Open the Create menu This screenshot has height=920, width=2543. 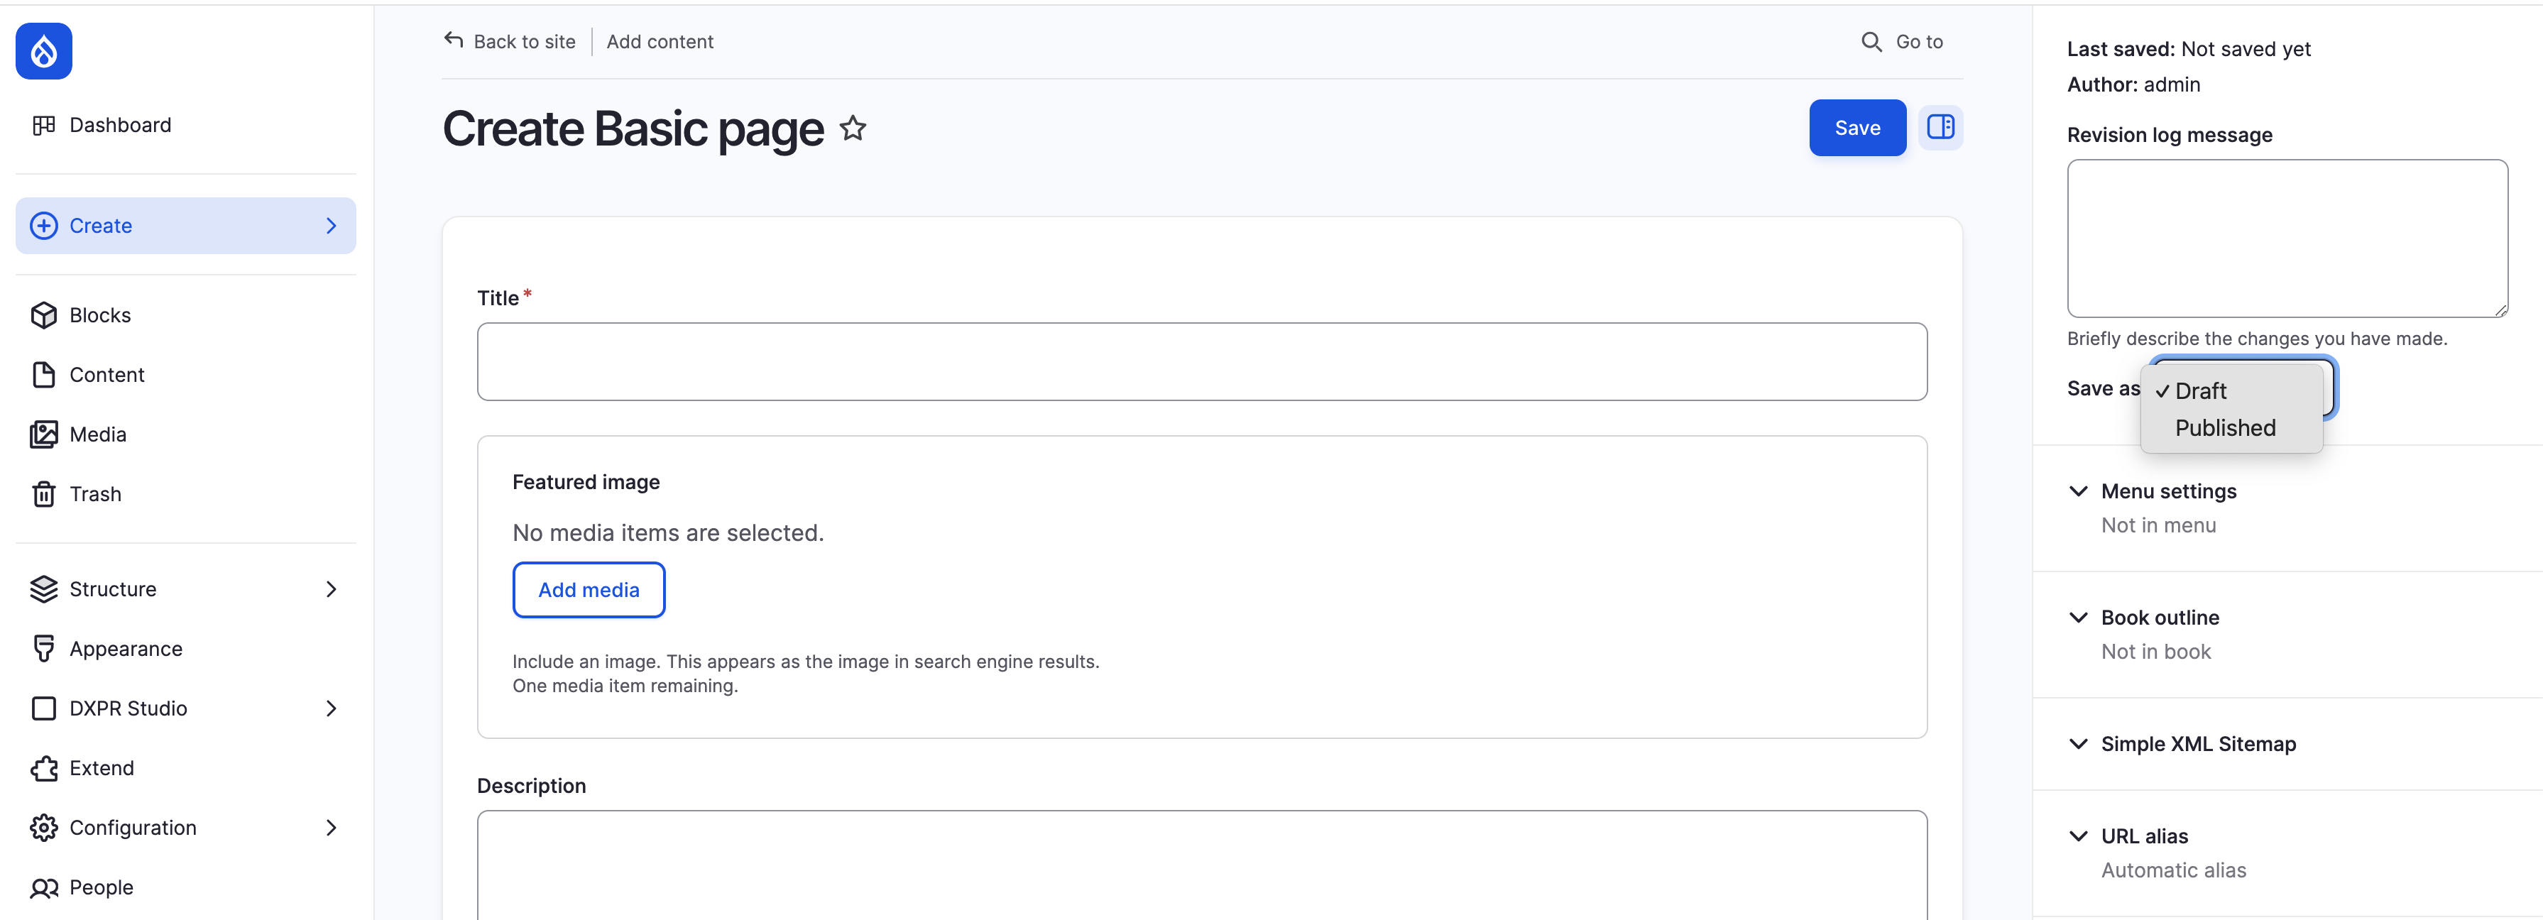[x=185, y=226]
